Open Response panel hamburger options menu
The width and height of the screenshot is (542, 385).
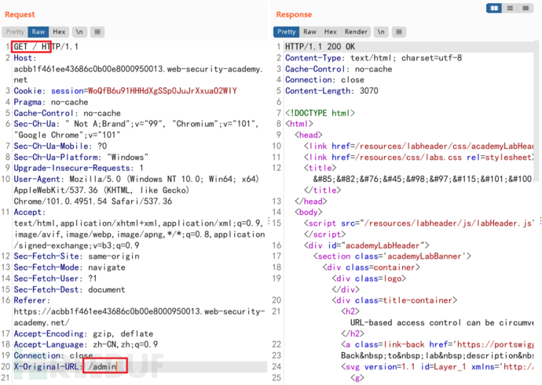click(399, 32)
